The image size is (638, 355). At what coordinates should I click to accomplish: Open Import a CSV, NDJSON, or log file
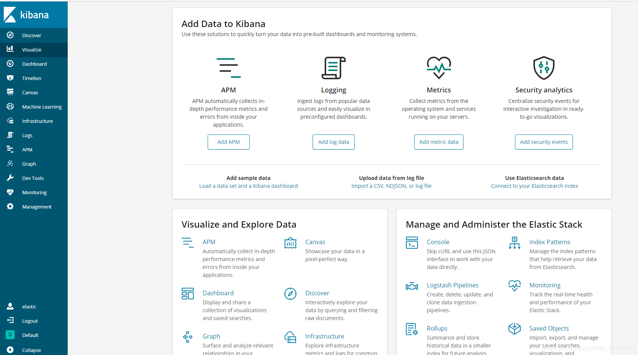[392, 186]
